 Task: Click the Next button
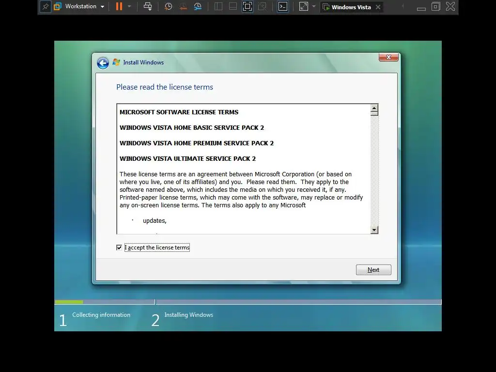click(x=373, y=270)
